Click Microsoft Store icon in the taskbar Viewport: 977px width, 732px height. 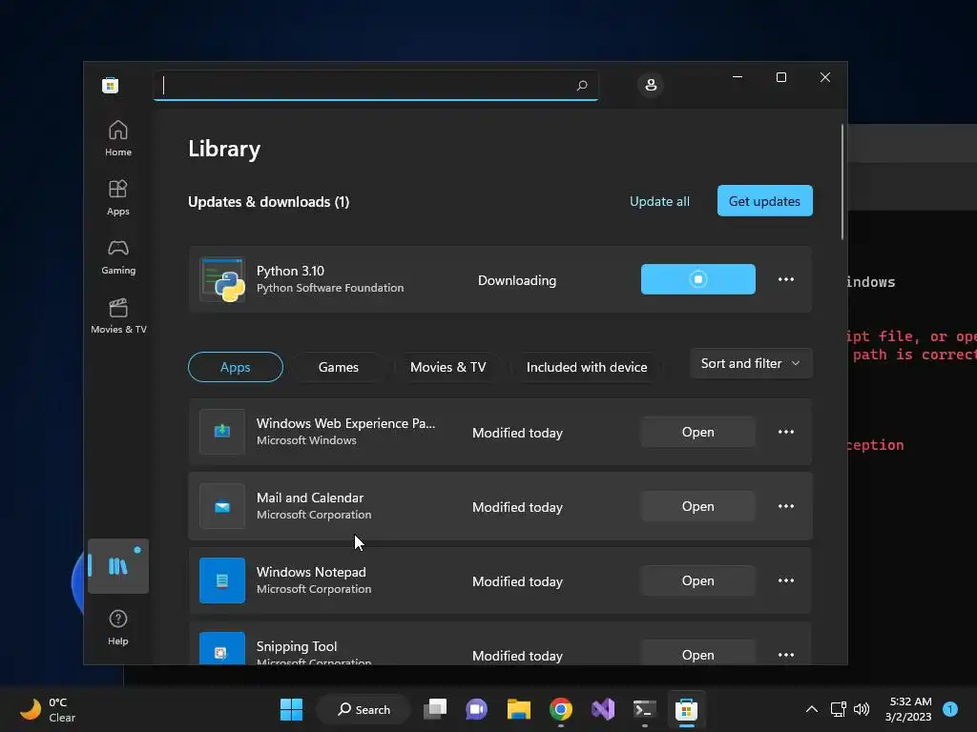686,709
